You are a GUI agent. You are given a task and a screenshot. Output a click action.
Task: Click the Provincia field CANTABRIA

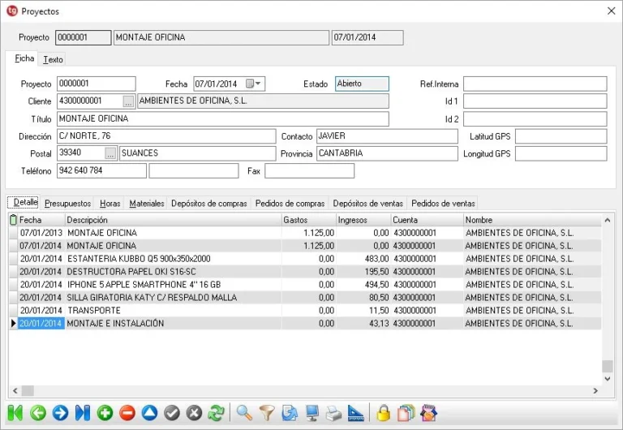click(x=387, y=154)
